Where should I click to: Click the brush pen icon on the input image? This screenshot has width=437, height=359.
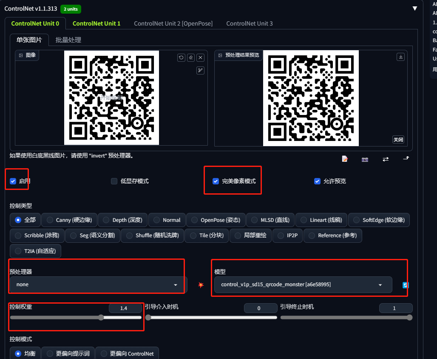click(200, 70)
